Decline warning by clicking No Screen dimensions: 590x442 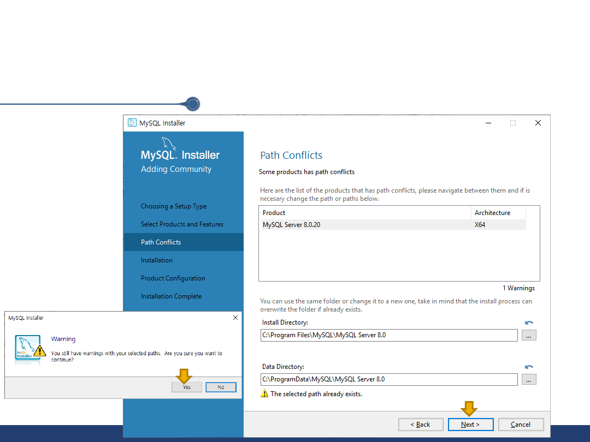click(221, 387)
